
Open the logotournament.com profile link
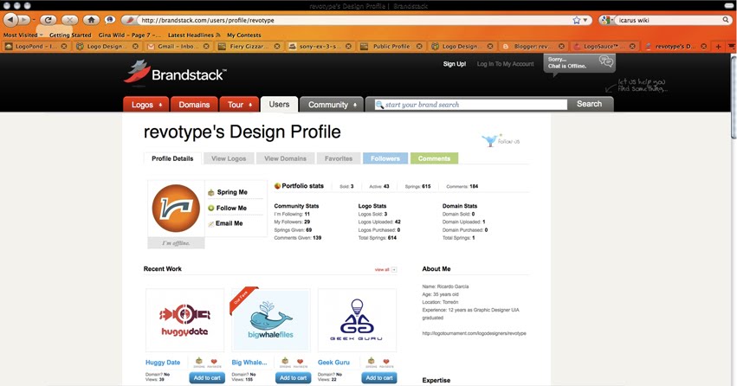(x=475, y=333)
